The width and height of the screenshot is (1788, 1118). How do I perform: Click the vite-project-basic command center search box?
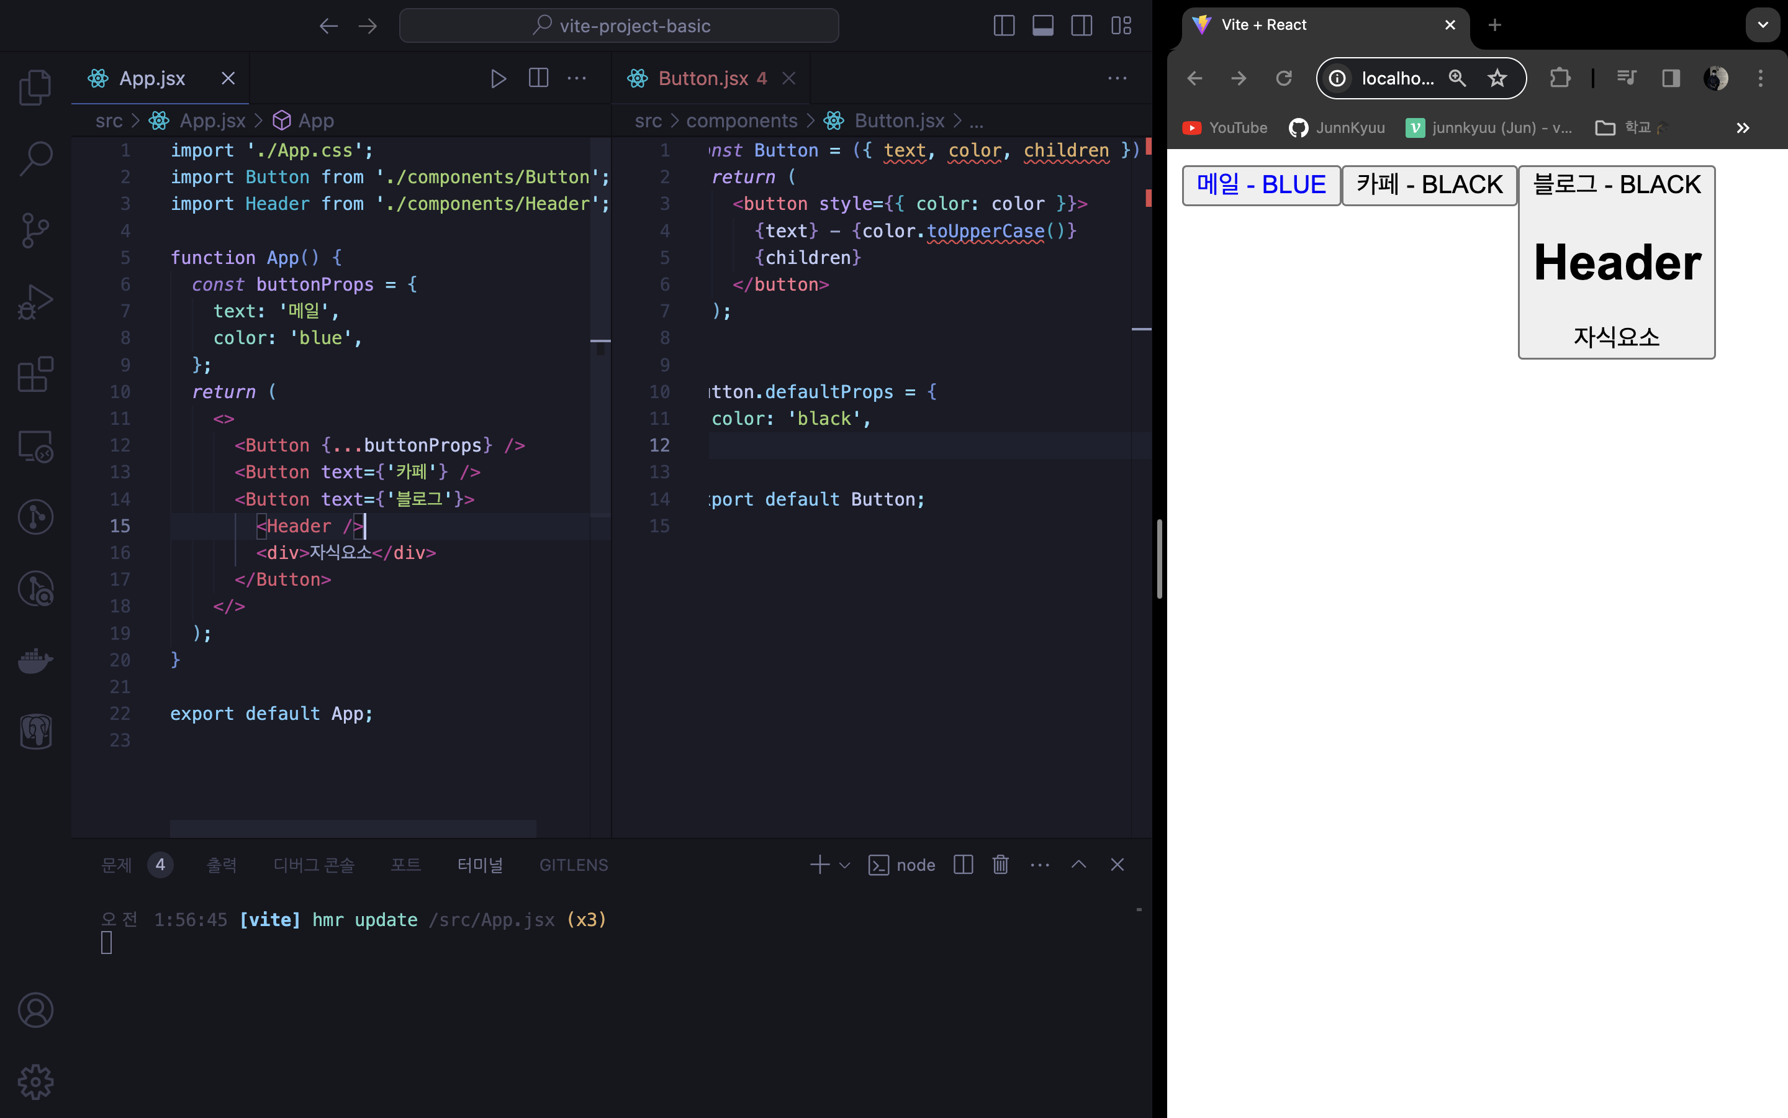pos(619,26)
